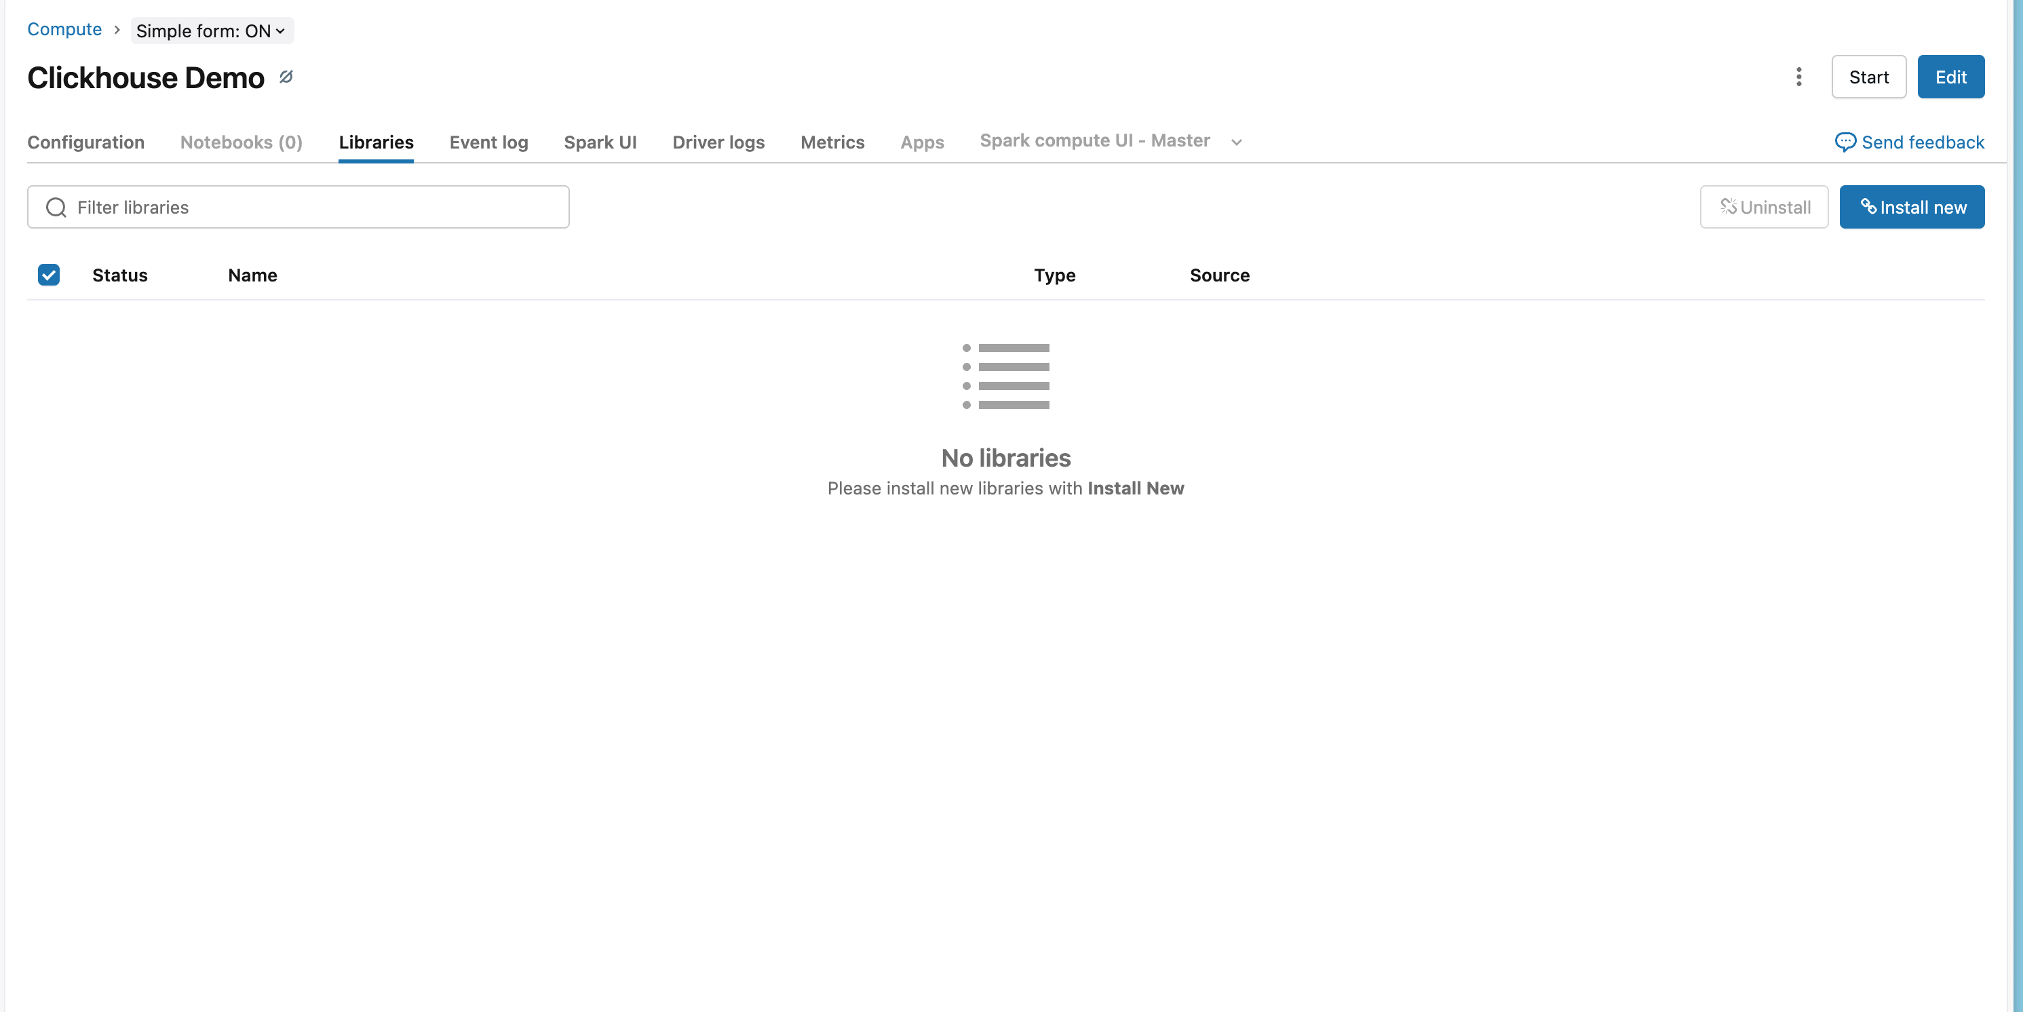The height and width of the screenshot is (1012, 2023).
Task: Uncheck the select-all Status checkbox
Action: [x=48, y=275]
